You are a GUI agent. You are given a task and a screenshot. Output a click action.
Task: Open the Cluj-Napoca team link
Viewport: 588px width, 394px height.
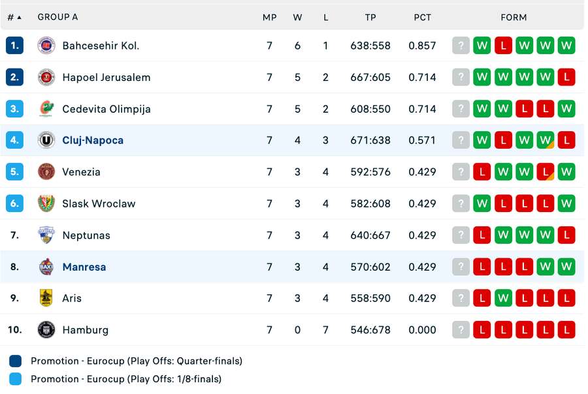(x=93, y=140)
